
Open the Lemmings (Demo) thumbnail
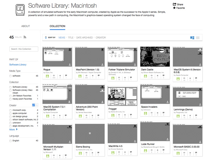pos(187,96)
